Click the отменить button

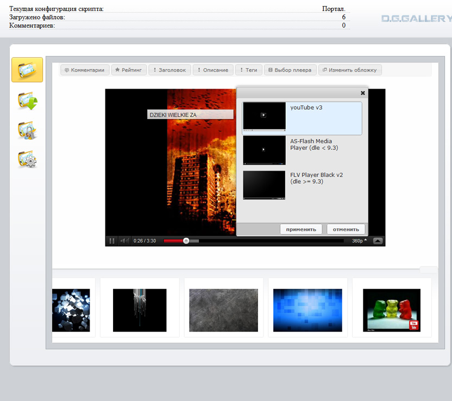pos(346,229)
